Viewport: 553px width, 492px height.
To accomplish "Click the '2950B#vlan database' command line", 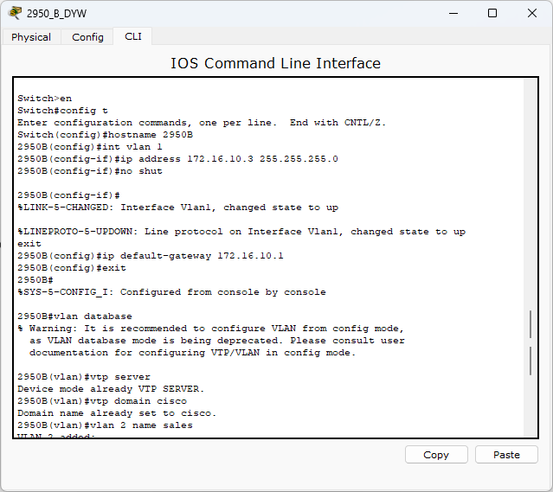I will click(74, 316).
